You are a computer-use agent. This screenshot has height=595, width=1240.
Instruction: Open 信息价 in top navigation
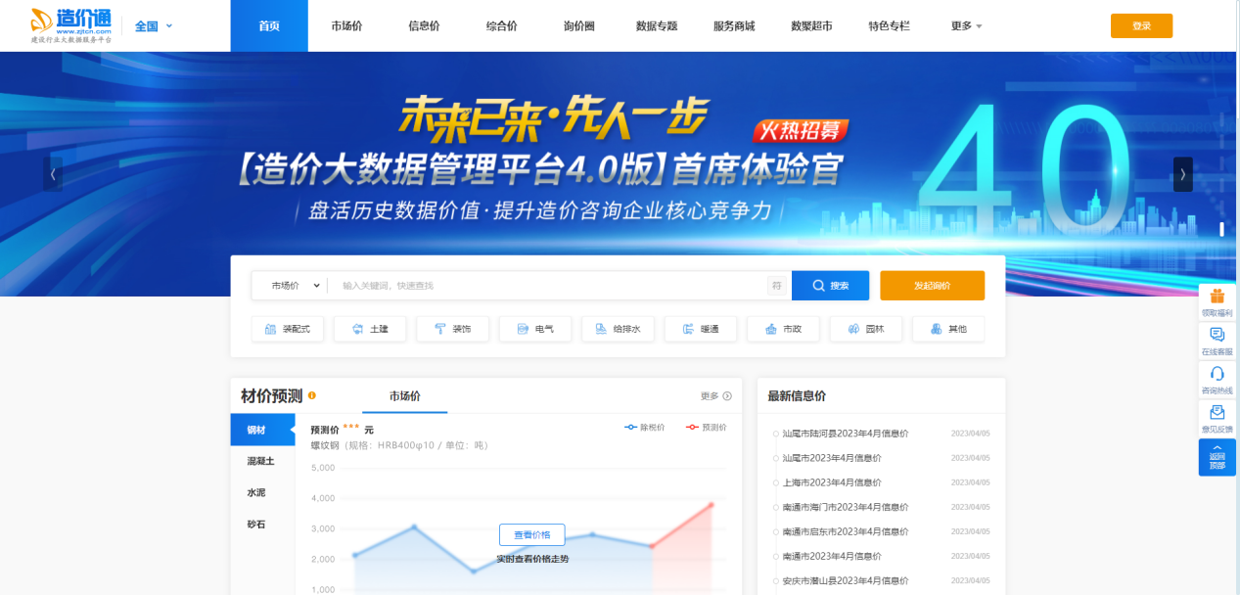[424, 25]
